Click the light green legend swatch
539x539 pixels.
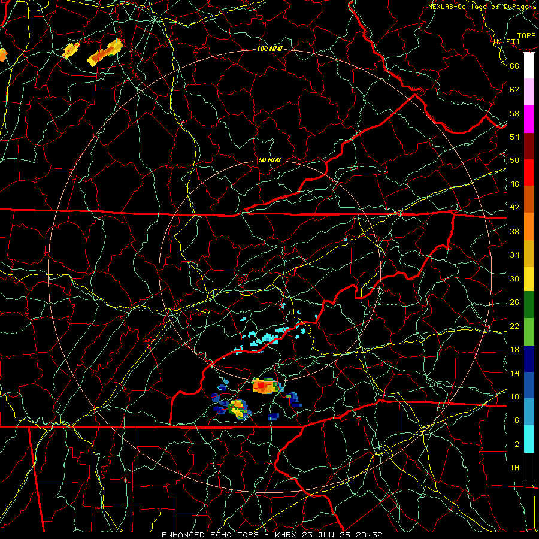(x=529, y=332)
